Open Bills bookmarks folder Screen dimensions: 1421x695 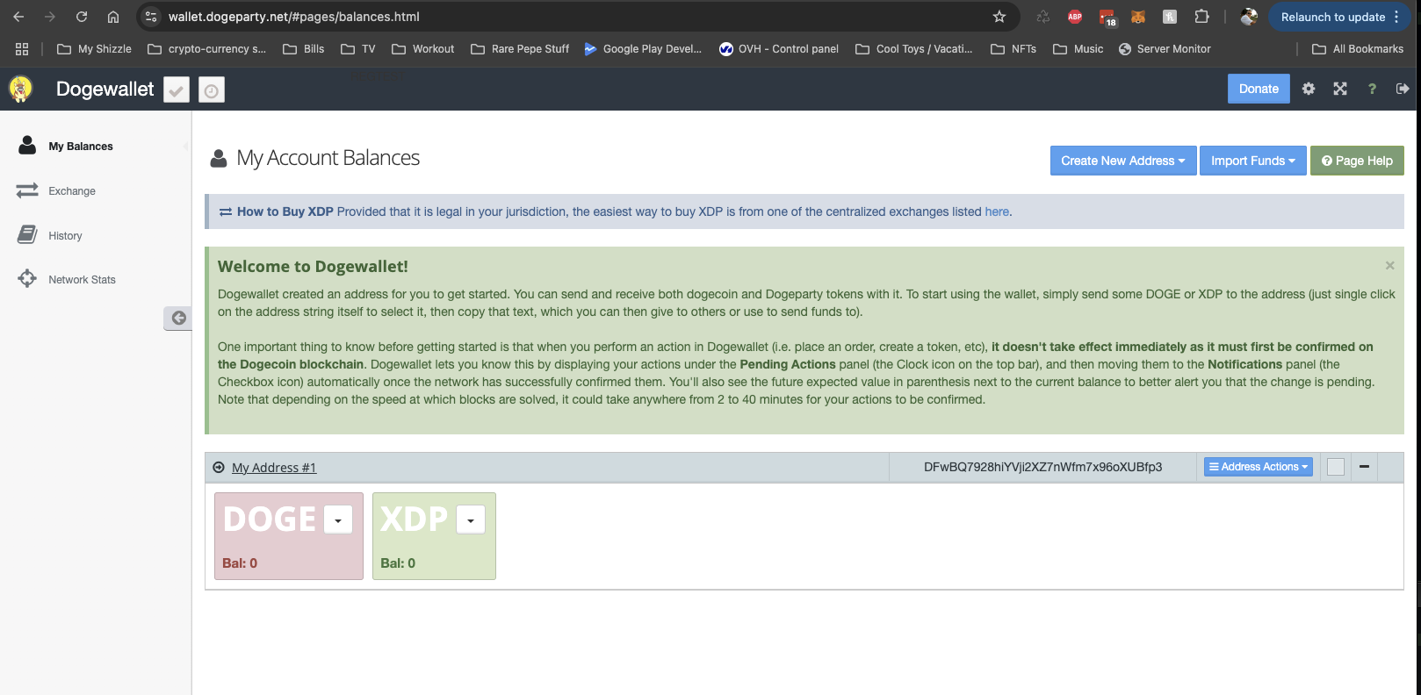click(304, 49)
